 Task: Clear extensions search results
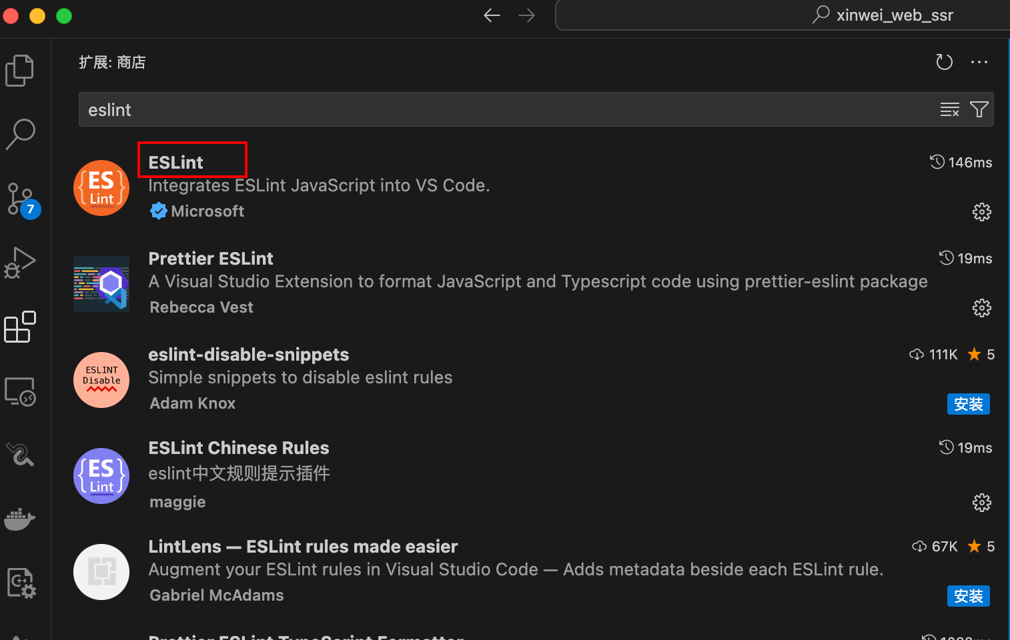949,109
